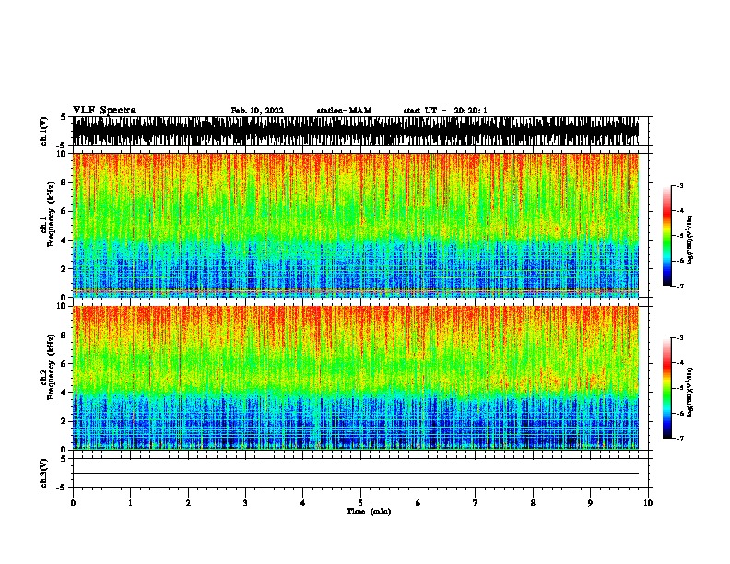Click the flat line in the ch.3(V) panel
Screen dimensions: 730x564
click(356, 474)
